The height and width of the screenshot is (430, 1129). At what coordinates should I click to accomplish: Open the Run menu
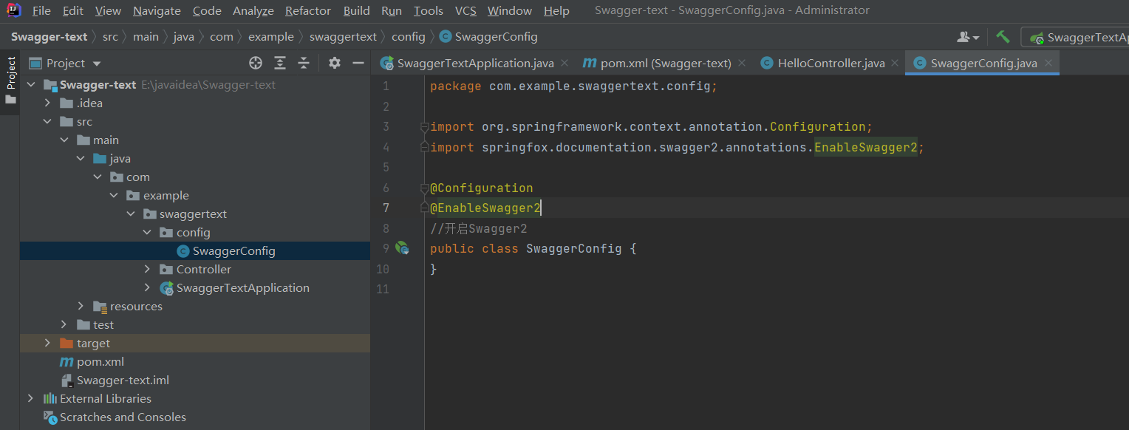[392, 10]
